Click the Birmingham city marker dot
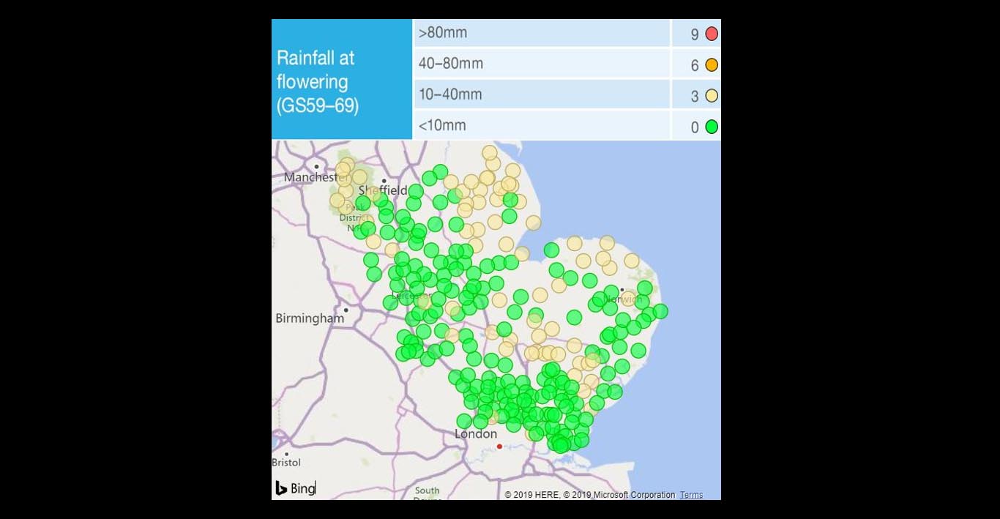Screen dimensions: 1000x519 [346, 310]
